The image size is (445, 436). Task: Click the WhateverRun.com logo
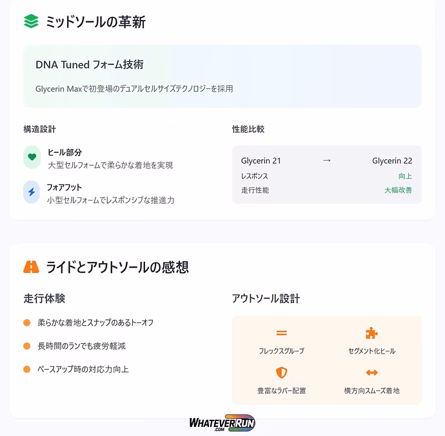click(x=222, y=424)
